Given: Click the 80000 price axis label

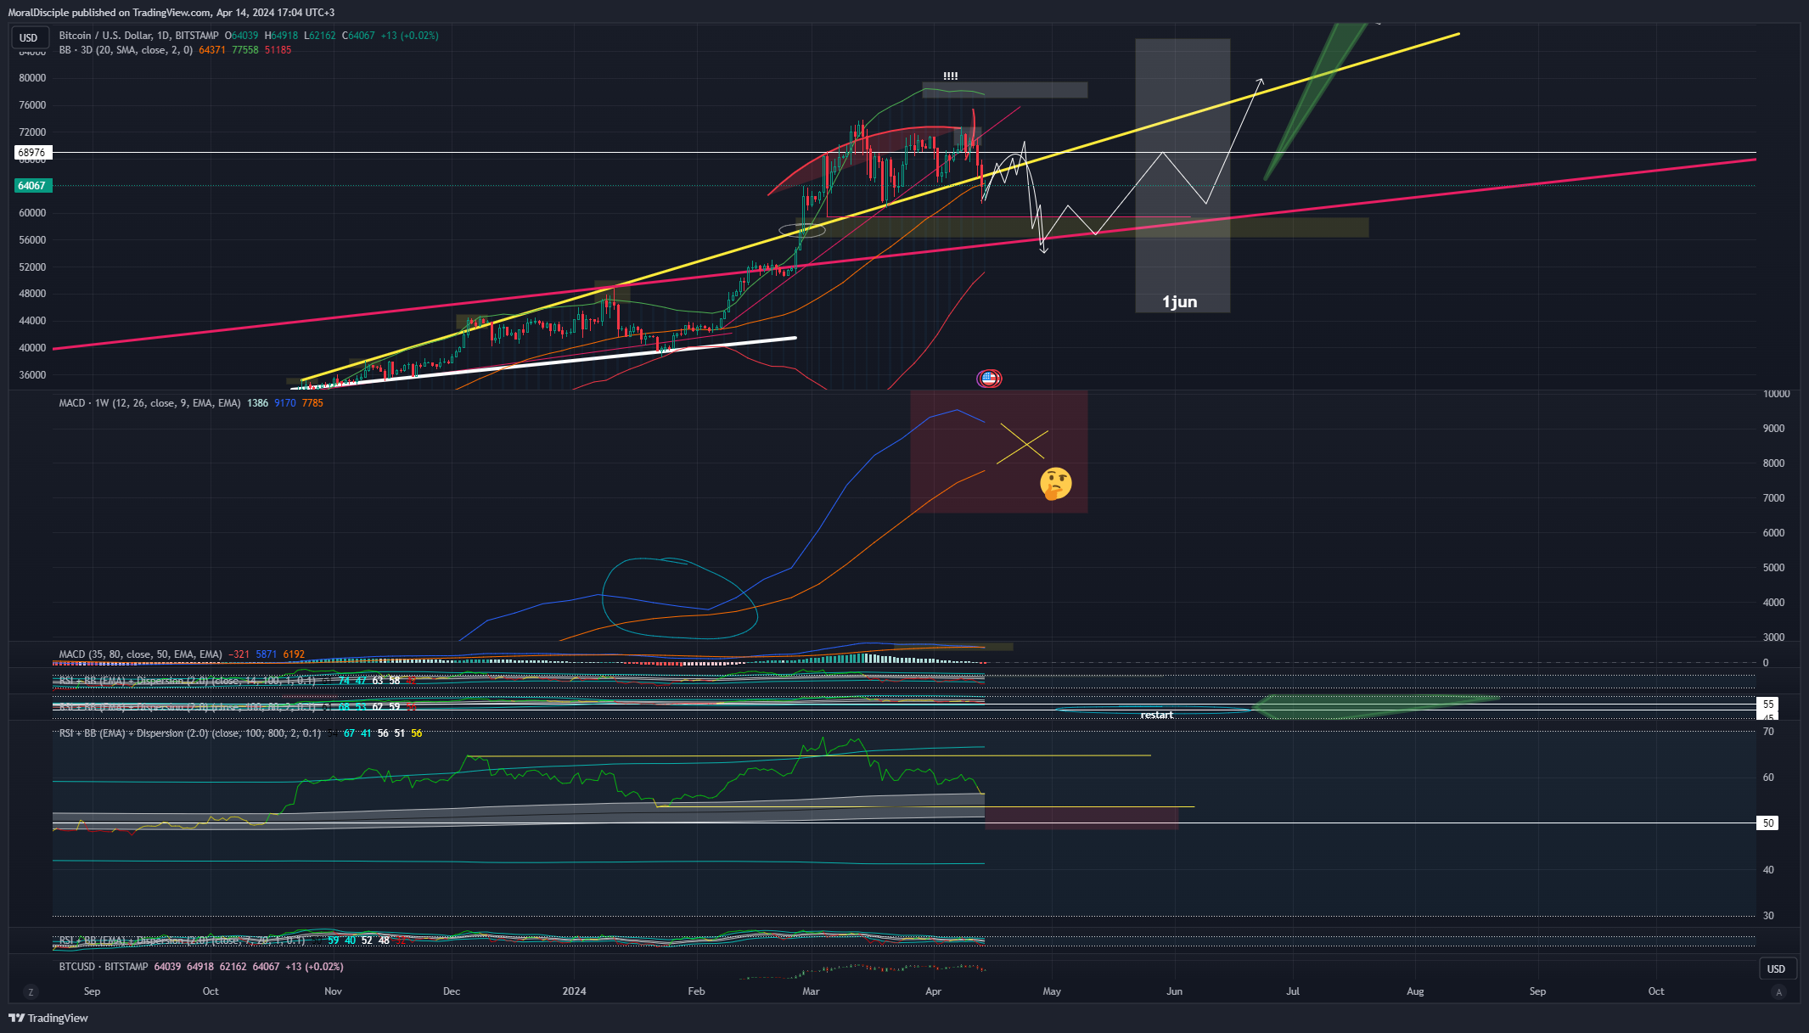Looking at the screenshot, I should click(32, 78).
